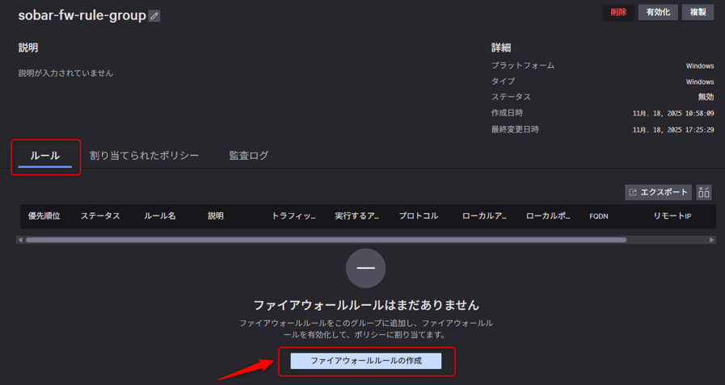This screenshot has height=385, width=725.
Task: Click the 作成日時 label
Action: (x=507, y=113)
